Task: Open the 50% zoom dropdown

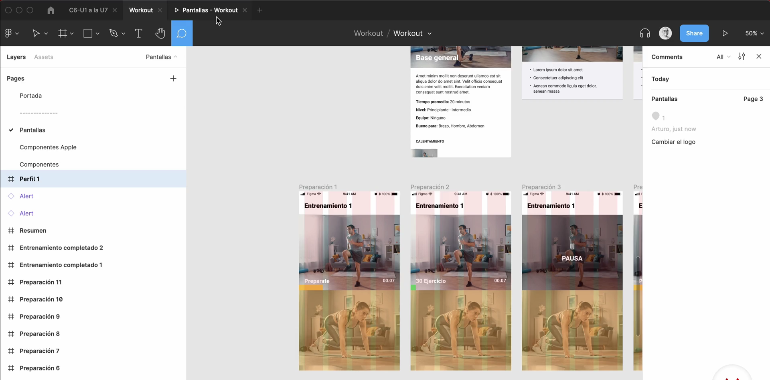Action: [x=754, y=33]
